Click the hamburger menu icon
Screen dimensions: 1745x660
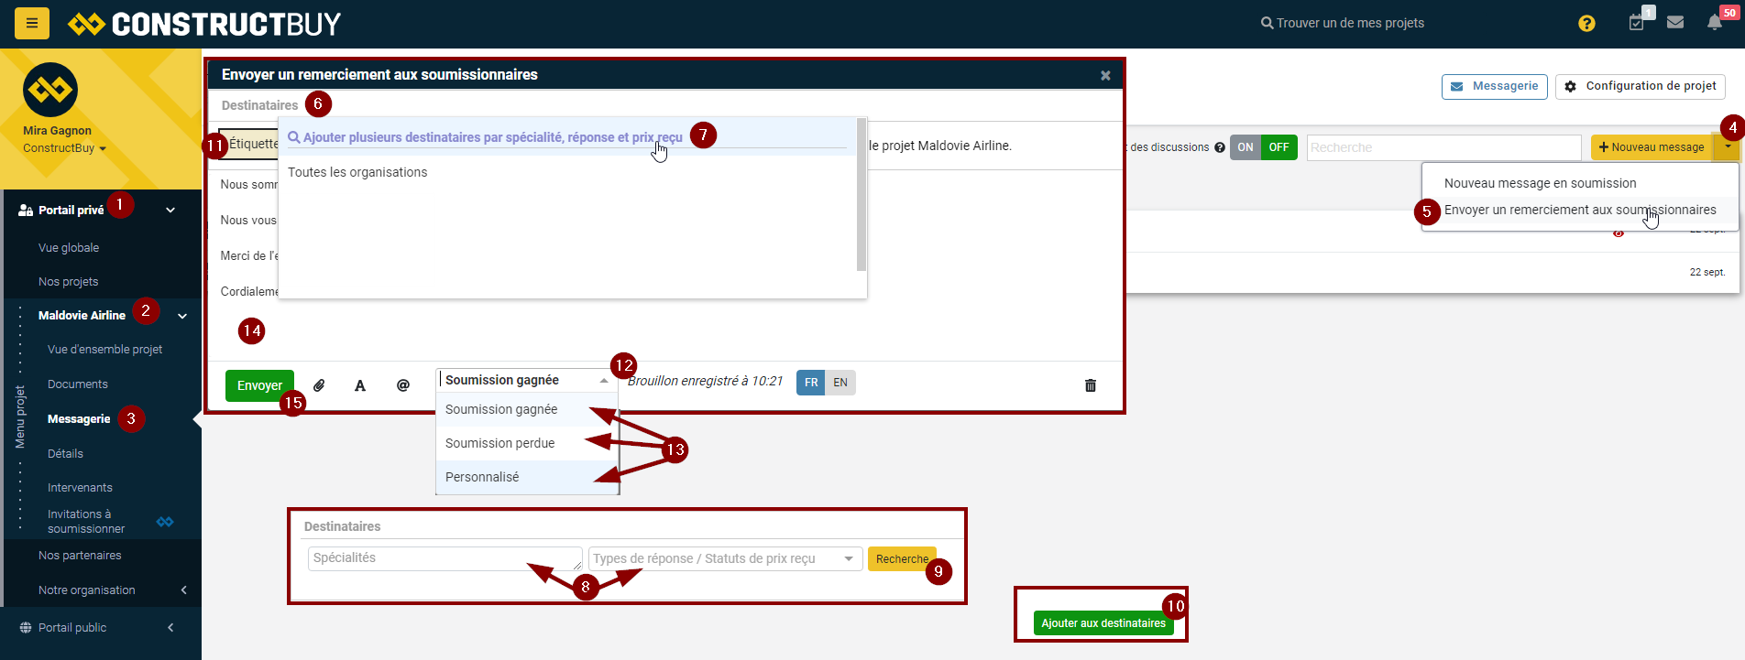[x=32, y=23]
